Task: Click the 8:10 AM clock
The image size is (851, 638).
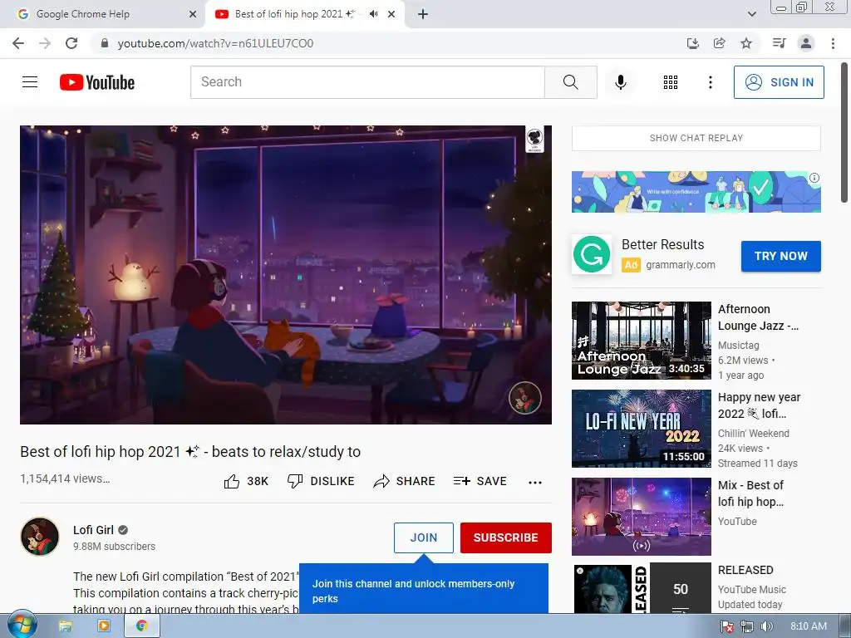Action: pos(808,626)
